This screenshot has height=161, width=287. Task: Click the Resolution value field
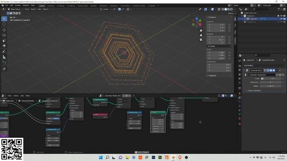click(x=271, y=82)
